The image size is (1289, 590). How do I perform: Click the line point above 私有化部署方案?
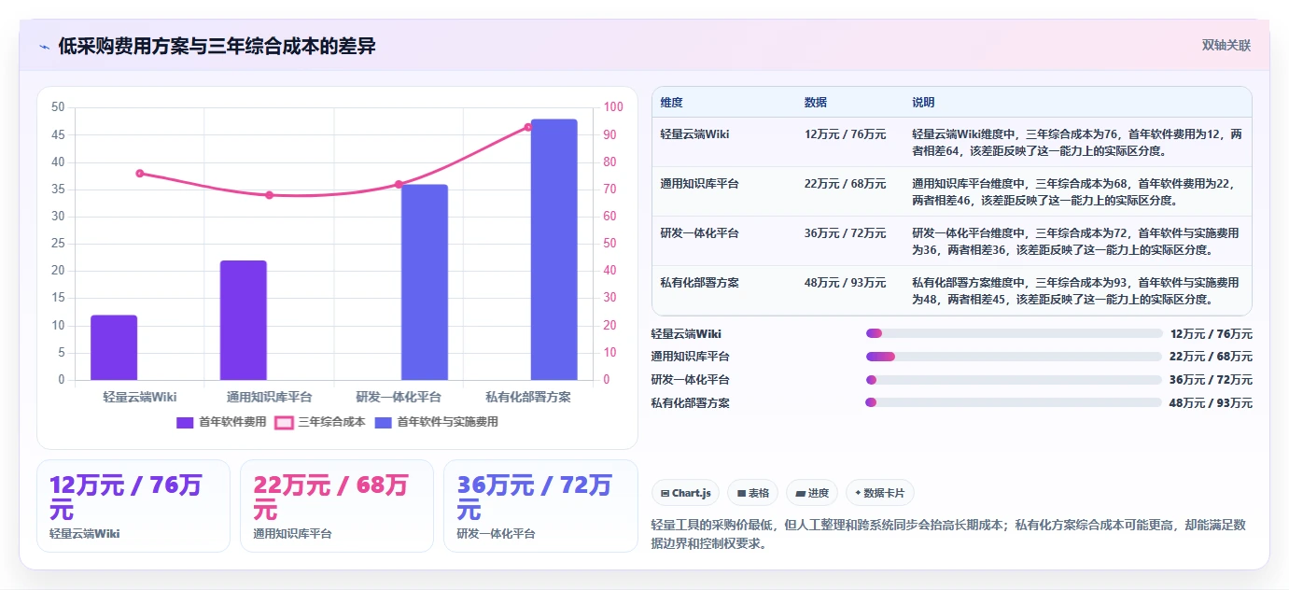tap(528, 127)
